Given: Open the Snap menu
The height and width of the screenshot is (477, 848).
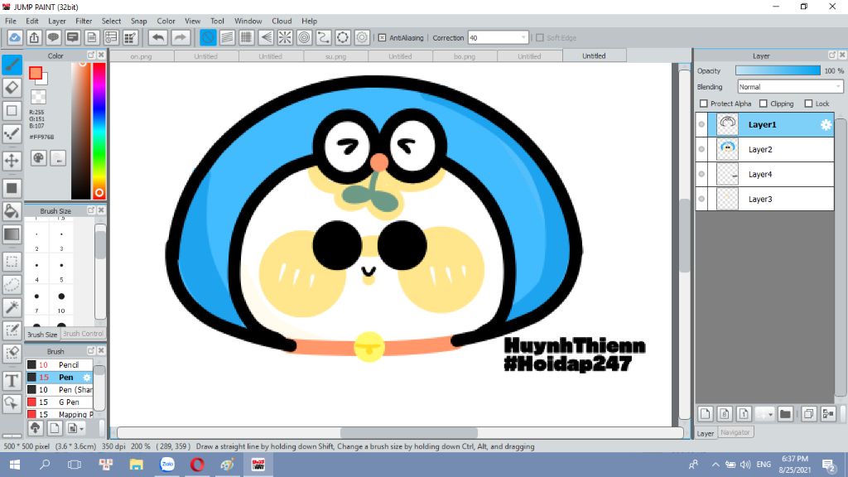Looking at the screenshot, I should coord(138,21).
